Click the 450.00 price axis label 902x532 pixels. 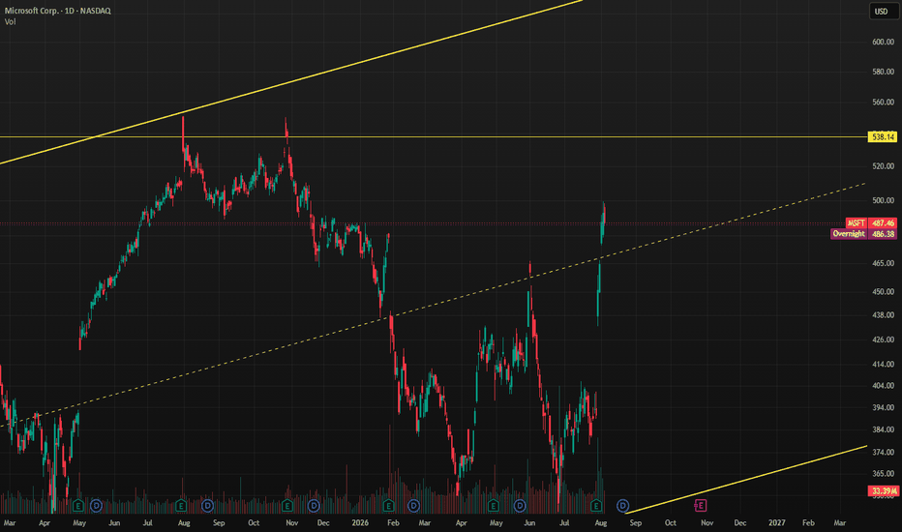click(x=883, y=292)
